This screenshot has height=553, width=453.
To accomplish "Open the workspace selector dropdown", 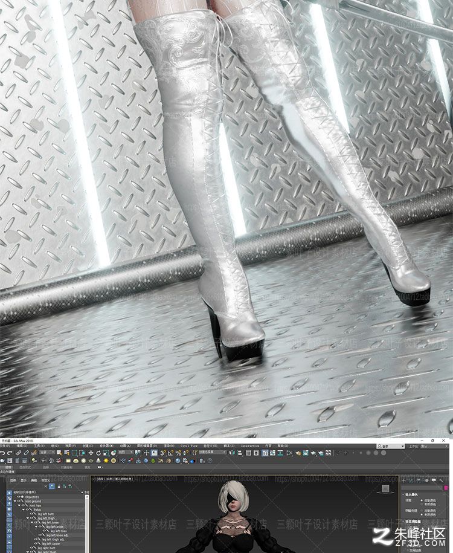I will tap(429, 446).
